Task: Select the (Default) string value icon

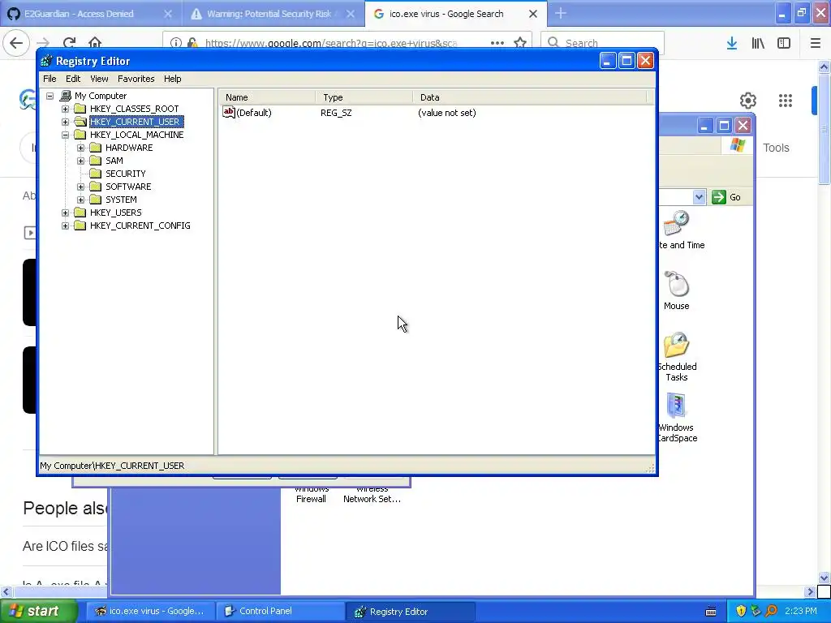Action: pyautogui.click(x=228, y=112)
